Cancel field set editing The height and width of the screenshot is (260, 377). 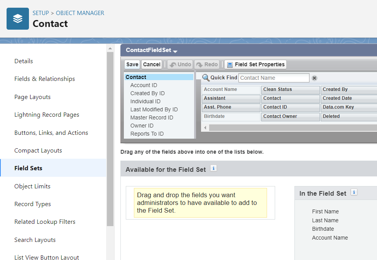[x=152, y=64]
